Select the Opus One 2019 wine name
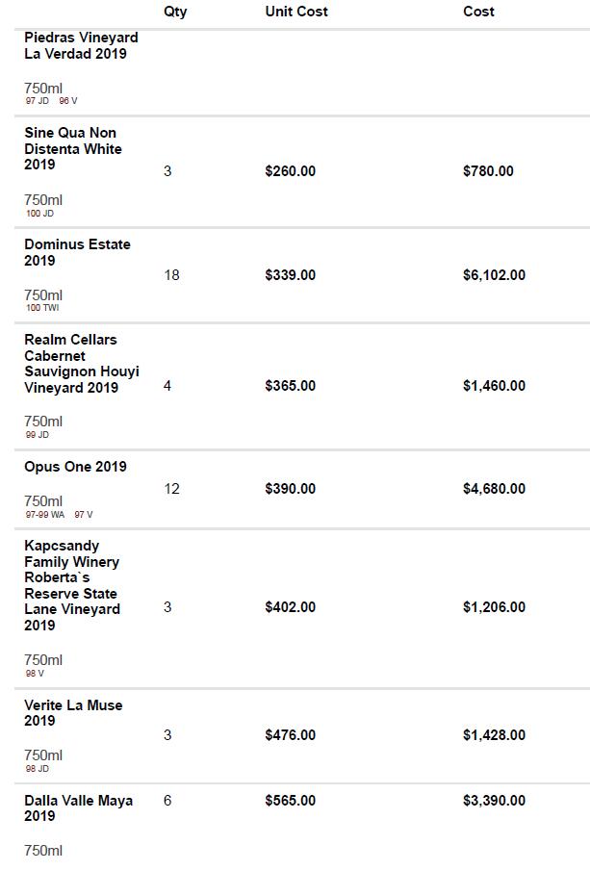Viewport: 590px width, 870px height. click(75, 467)
